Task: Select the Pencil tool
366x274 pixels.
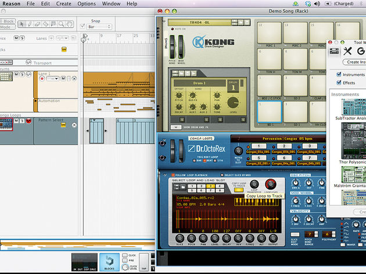Action: (30, 24)
